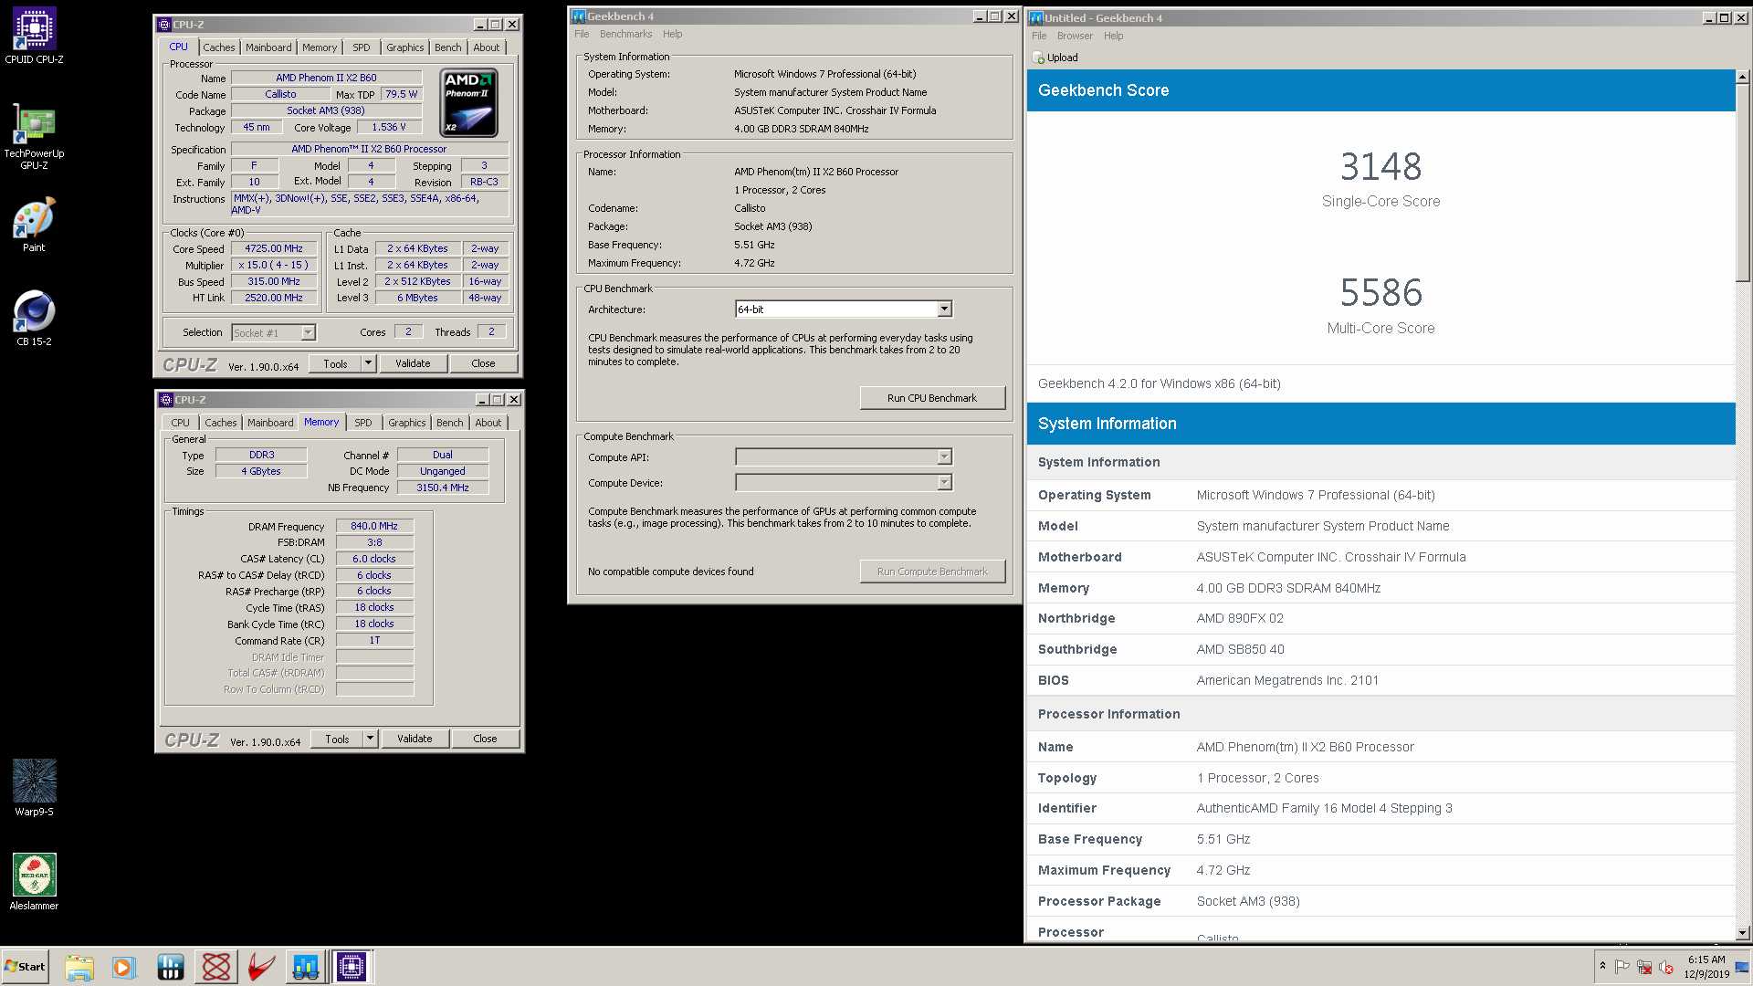
Task: Click the Untitled - Geekbench 4 title icon
Action: [1036, 18]
